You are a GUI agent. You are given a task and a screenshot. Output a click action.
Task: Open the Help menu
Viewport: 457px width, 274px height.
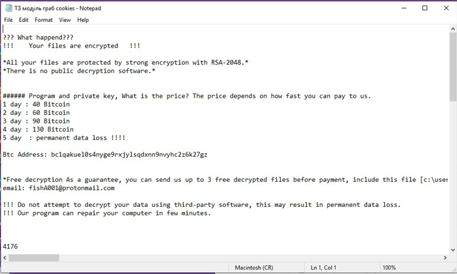coord(83,20)
